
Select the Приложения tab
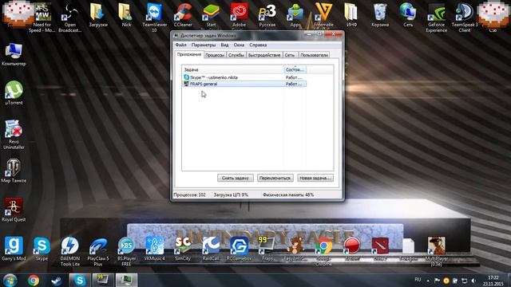click(x=189, y=54)
